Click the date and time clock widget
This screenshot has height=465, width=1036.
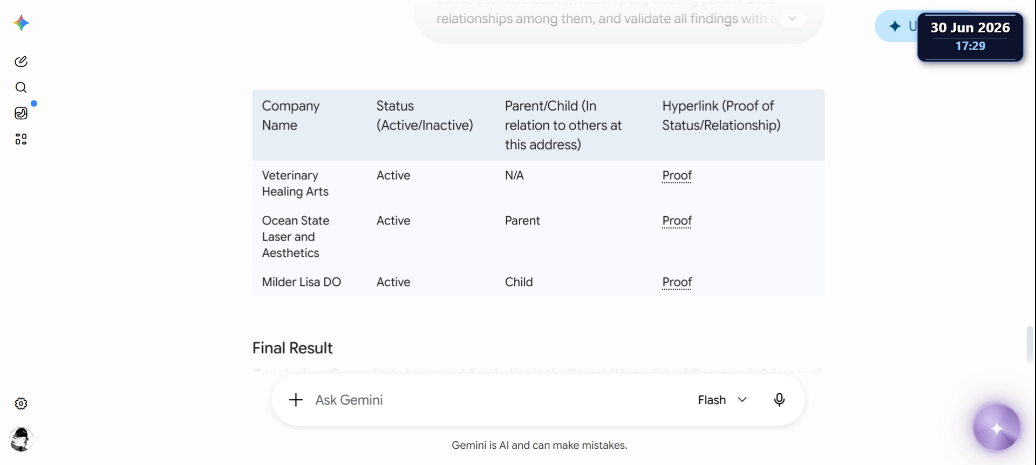click(x=970, y=37)
